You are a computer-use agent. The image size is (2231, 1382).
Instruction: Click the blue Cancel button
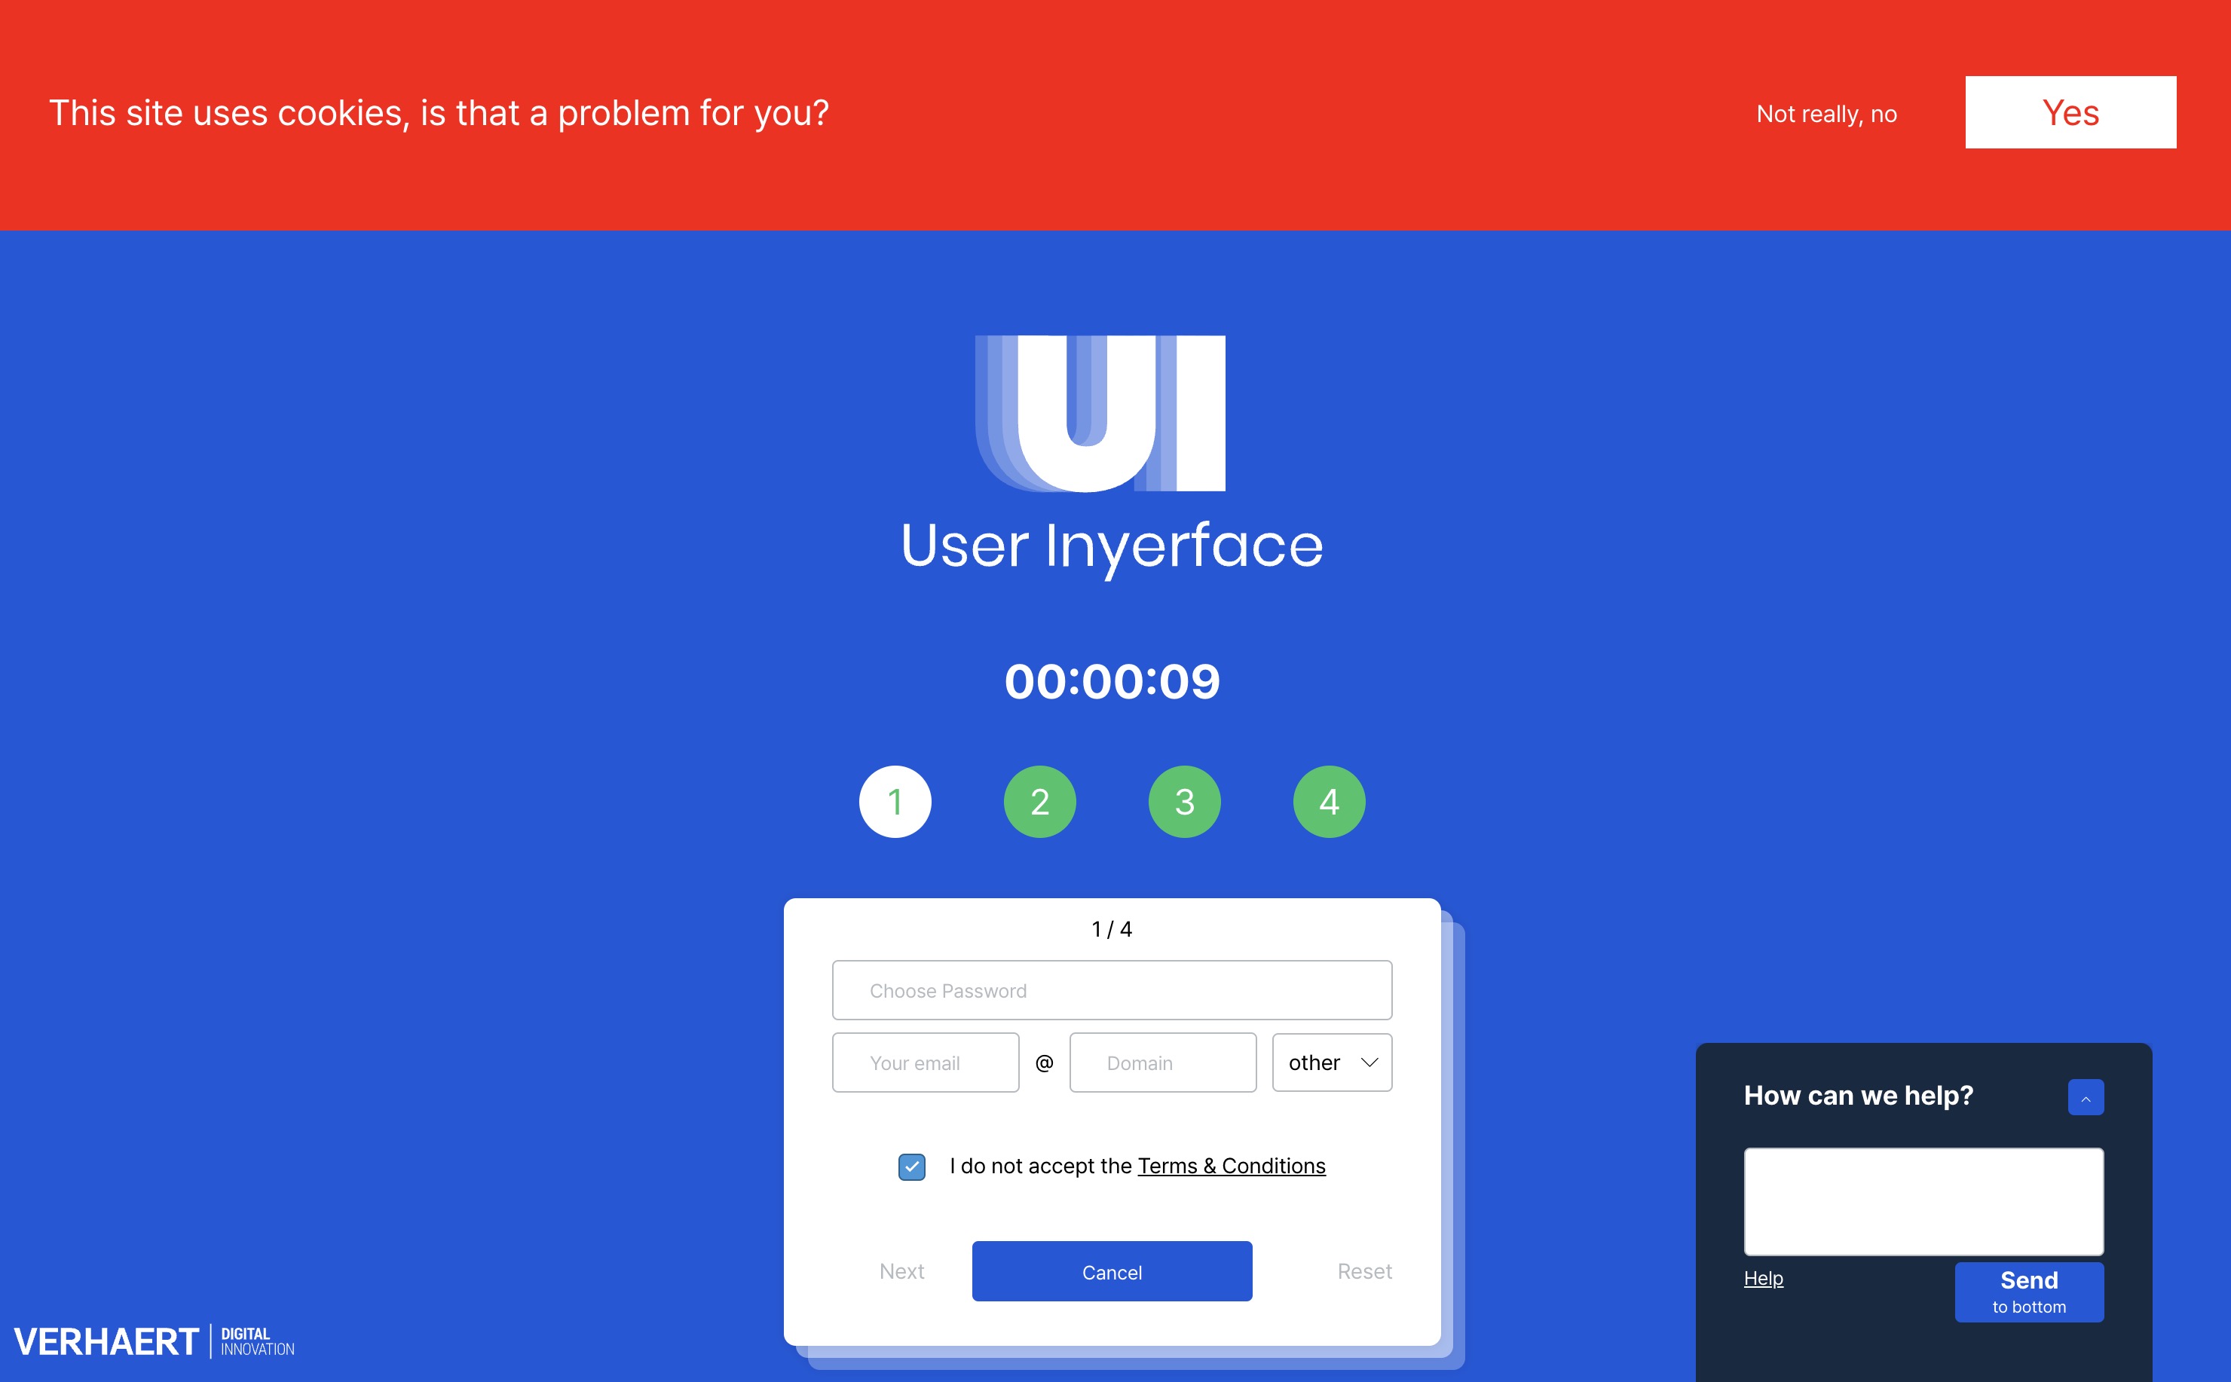(1112, 1271)
